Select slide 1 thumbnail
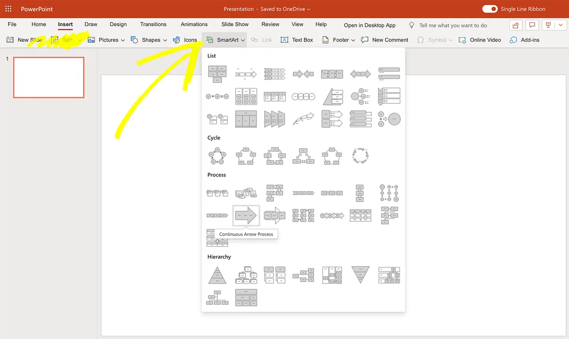The image size is (569, 339). click(x=49, y=77)
